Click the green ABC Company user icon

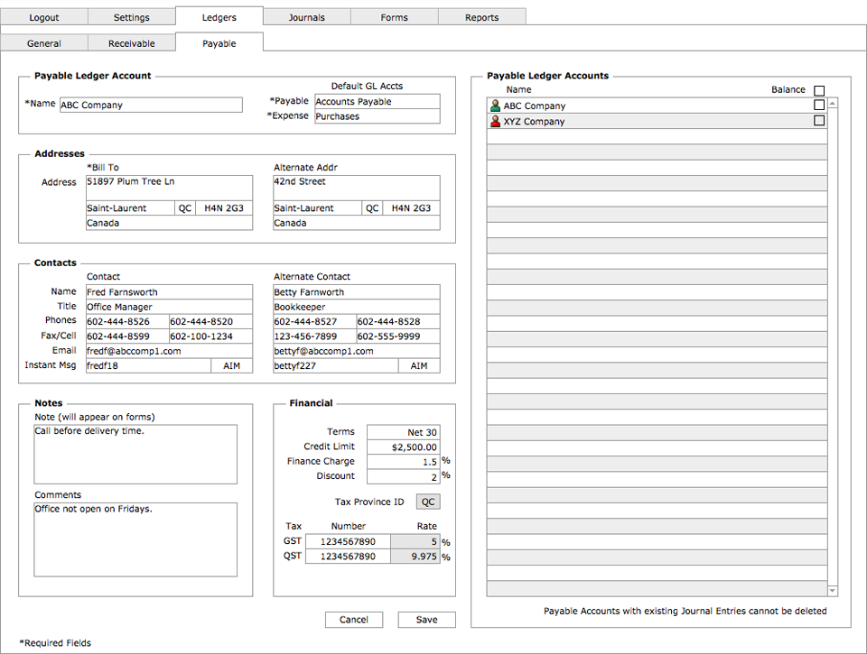(496, 106)
